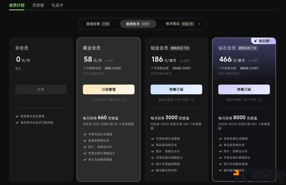Viewport: 286px width, 185px height.
Task: Click the green checkmark beside 专享快速生成通道
Action: [84, 134]
